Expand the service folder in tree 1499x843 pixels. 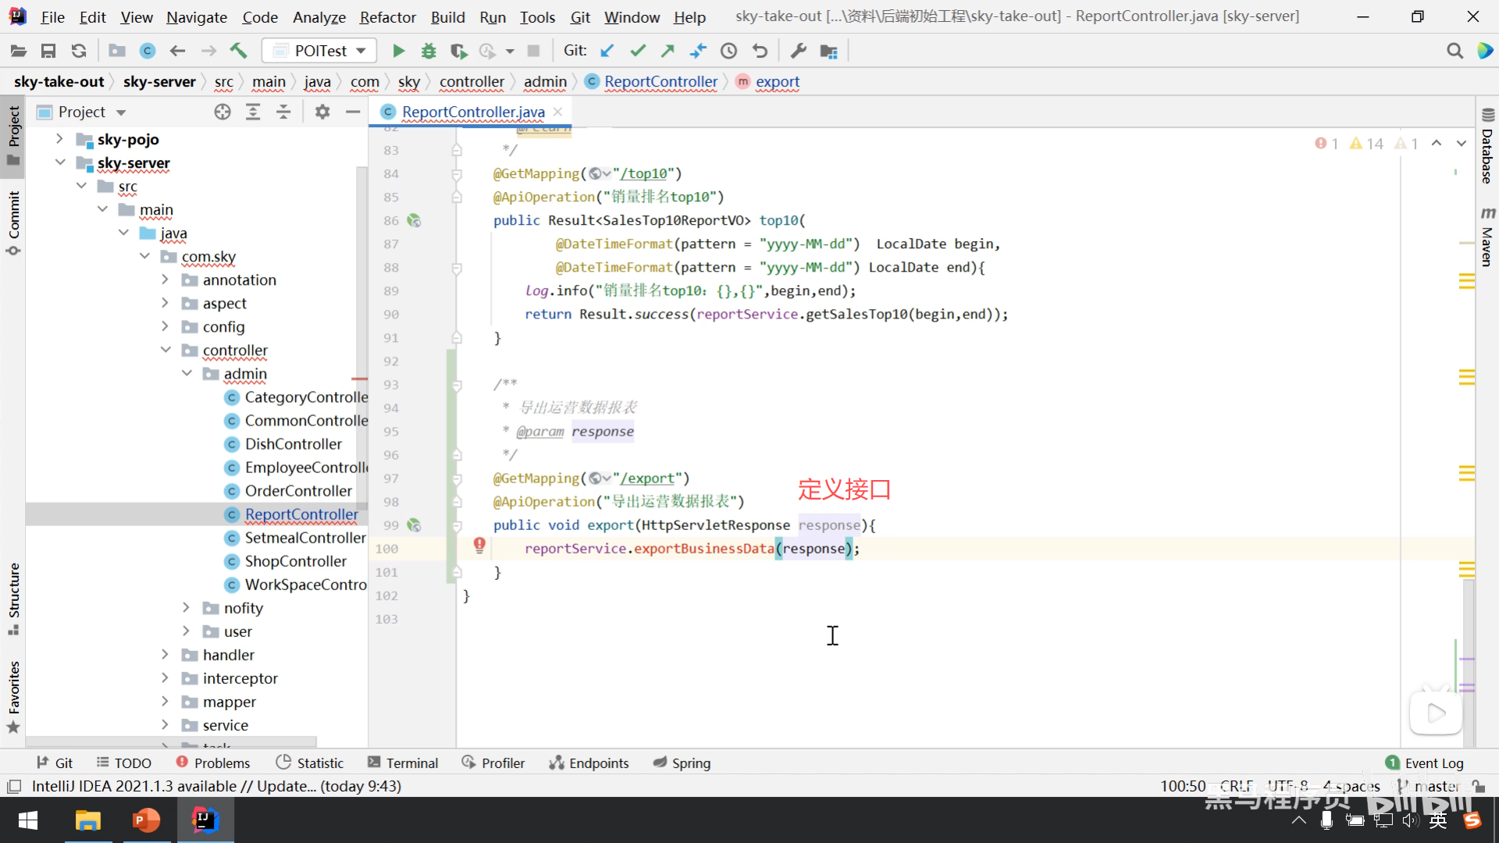click(x=165, y=725)
